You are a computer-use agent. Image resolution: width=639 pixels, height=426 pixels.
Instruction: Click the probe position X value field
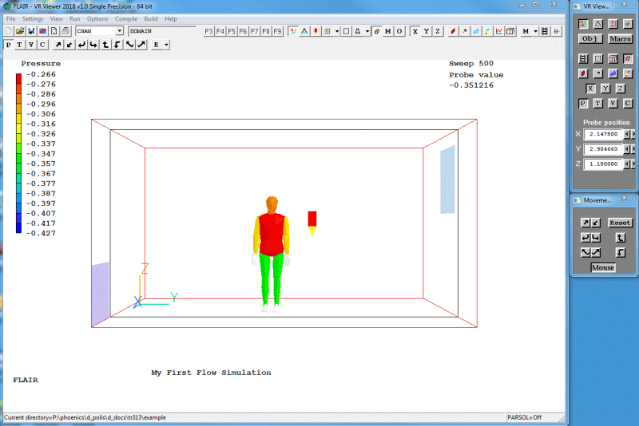point(602,134)
